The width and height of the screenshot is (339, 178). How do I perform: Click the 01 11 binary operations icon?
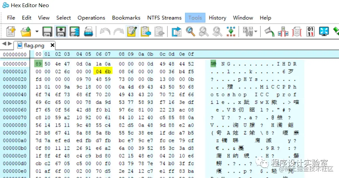(310, 32)
